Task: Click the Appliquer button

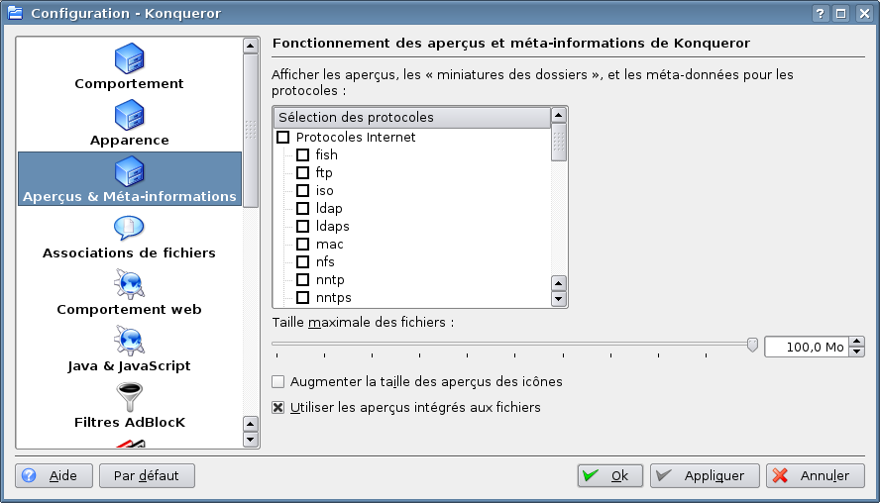Action: coord(705,476)
